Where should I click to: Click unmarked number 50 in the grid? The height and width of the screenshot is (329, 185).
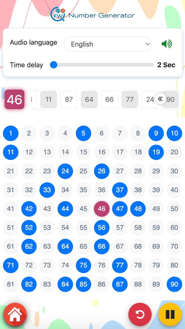[174, 209]
